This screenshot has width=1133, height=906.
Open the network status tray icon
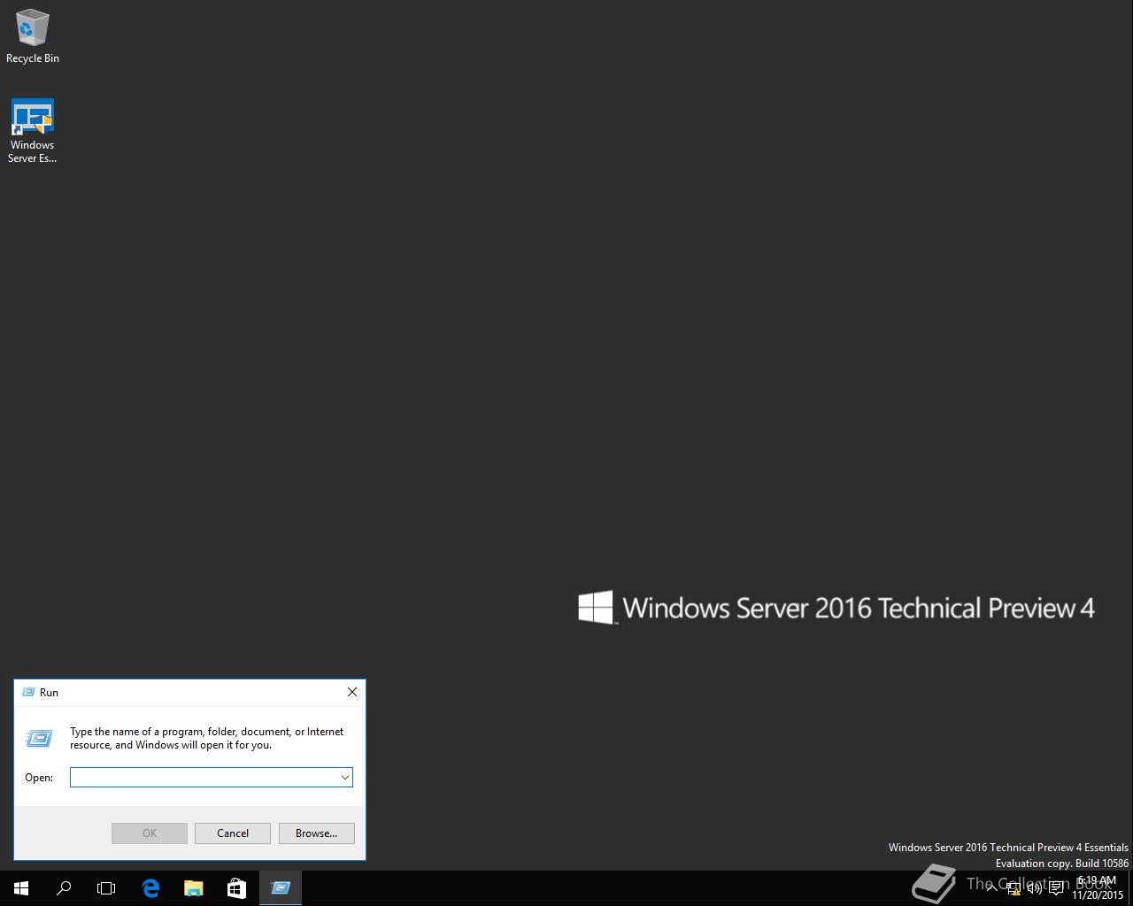(x=1014, y=888)
